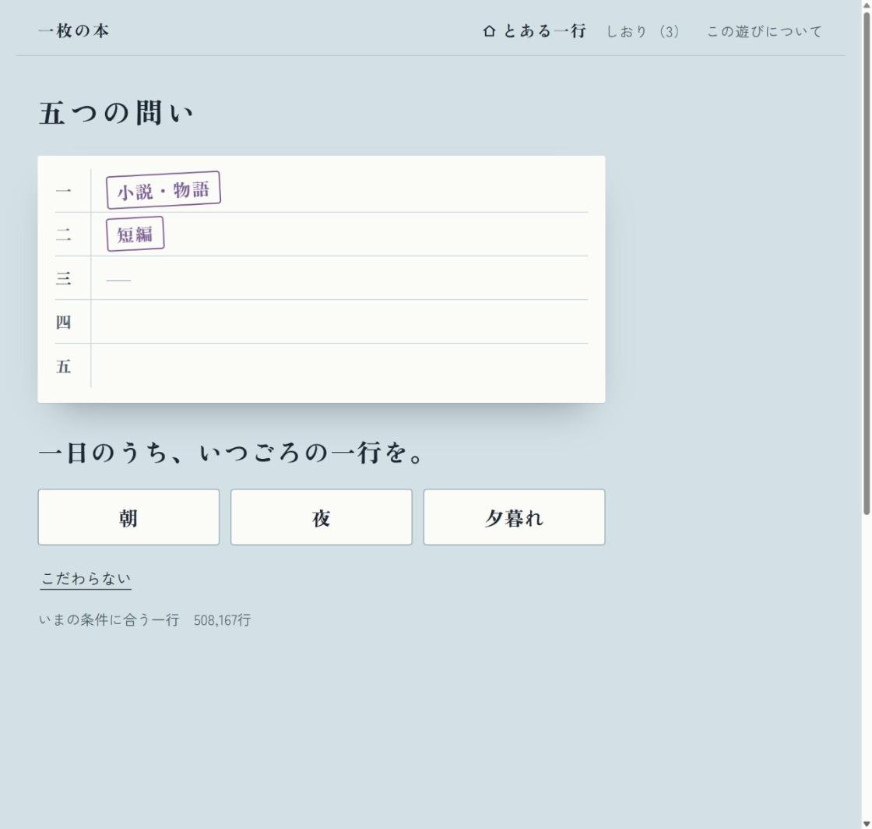Click the こだわらない skip link
This screenshot has height=829, width=872.
point(86,579)
